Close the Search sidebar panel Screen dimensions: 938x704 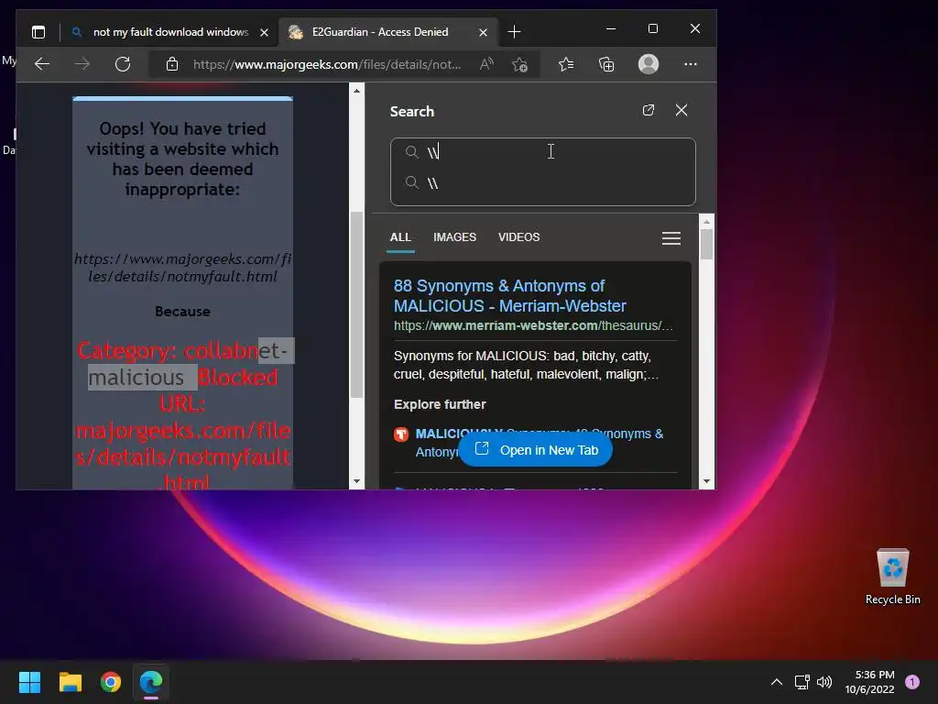(682, 110)
